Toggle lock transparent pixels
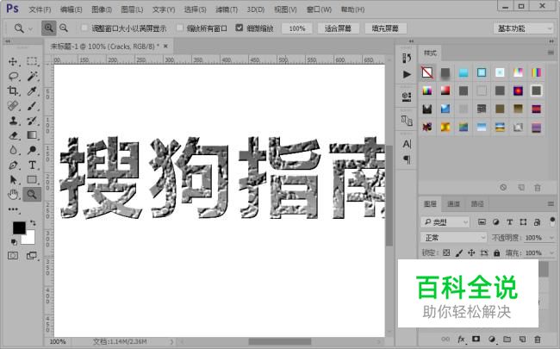This screenshot has width=560, height=349. pyautogui.click(x=446, y=252)
